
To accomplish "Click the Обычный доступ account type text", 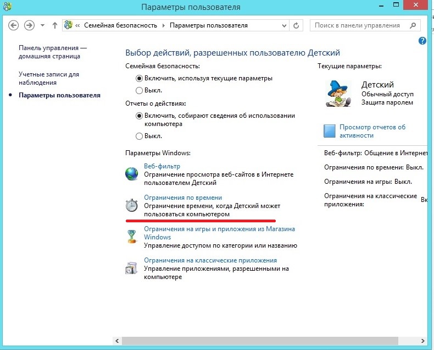I will pyautogui.click(x=387, y=94).
